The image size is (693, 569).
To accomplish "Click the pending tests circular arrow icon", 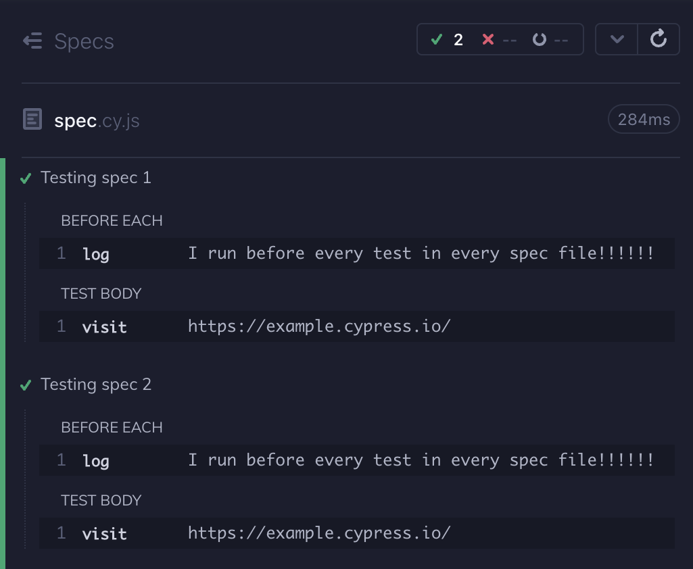I will pyautogui.click(x=538, y=39).
